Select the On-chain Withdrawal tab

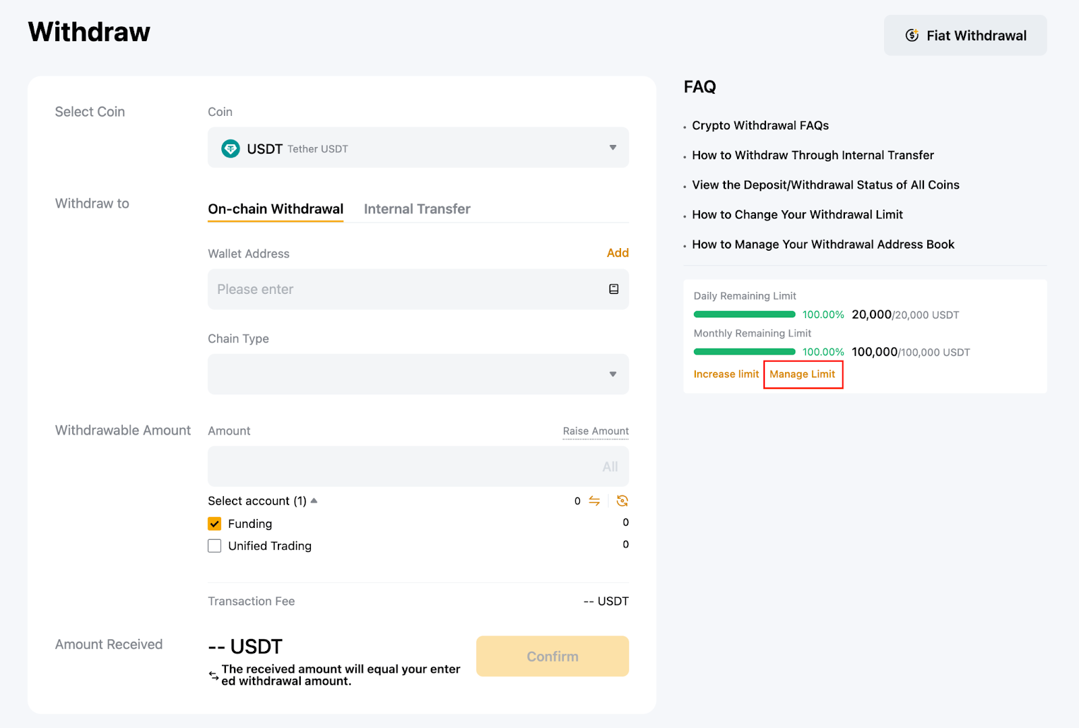point(275,209)
